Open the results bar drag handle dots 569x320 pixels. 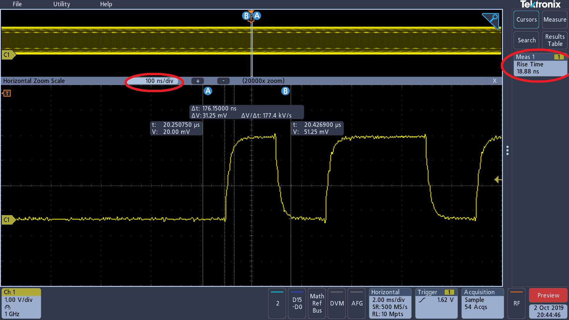507,150
